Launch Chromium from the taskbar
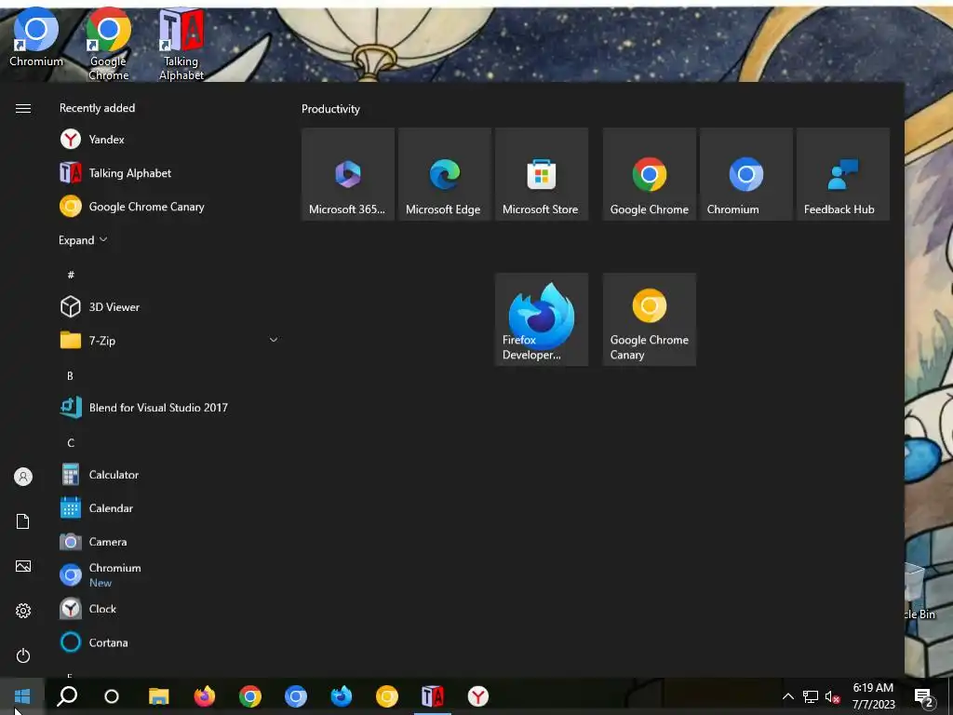 coord(295,696)
